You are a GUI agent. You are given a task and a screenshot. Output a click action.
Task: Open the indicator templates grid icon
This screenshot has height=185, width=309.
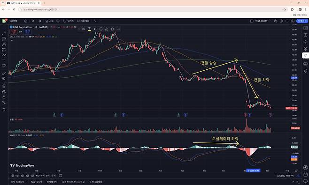[58, 21]
